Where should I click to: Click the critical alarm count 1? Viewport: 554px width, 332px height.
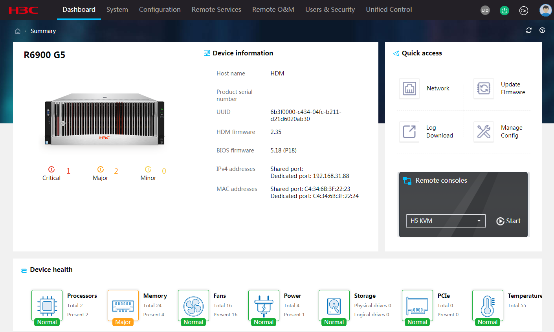tap(68, 171)
